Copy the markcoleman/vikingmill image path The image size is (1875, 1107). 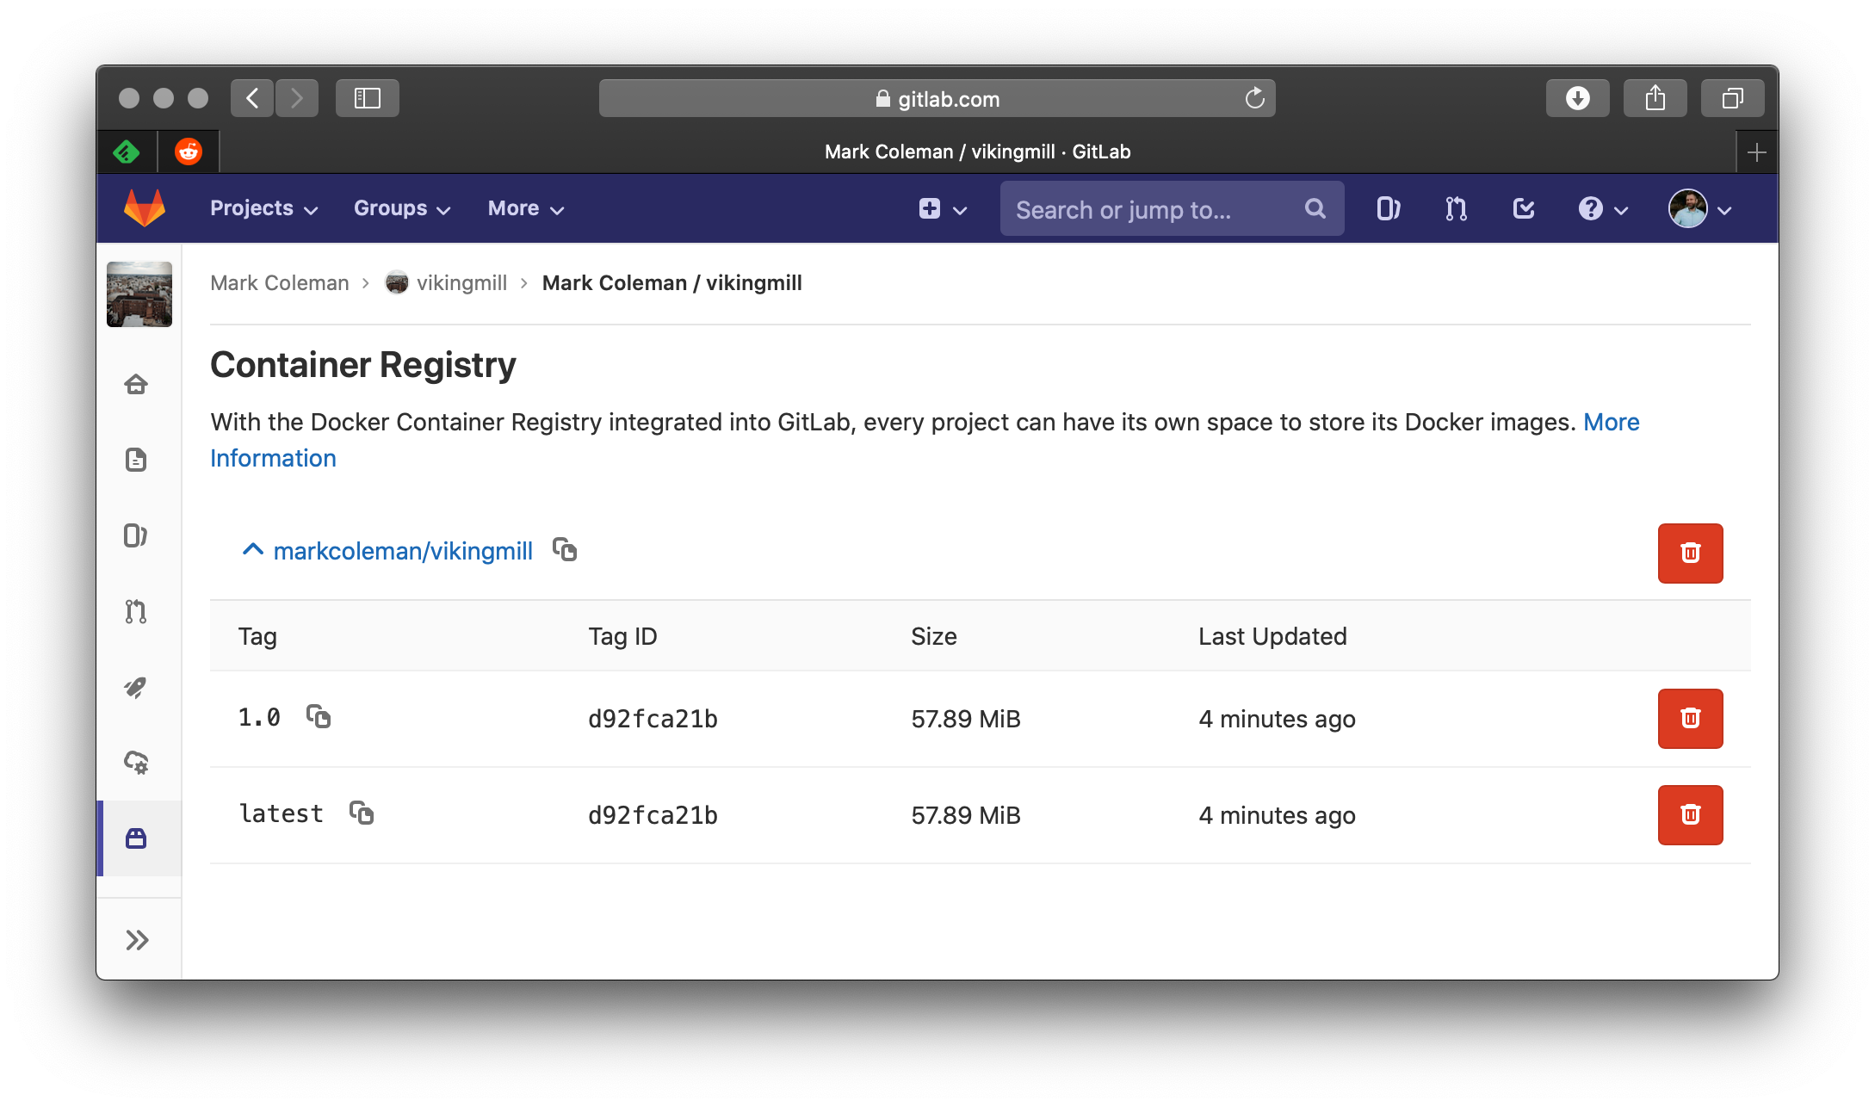tap(565, 550)
